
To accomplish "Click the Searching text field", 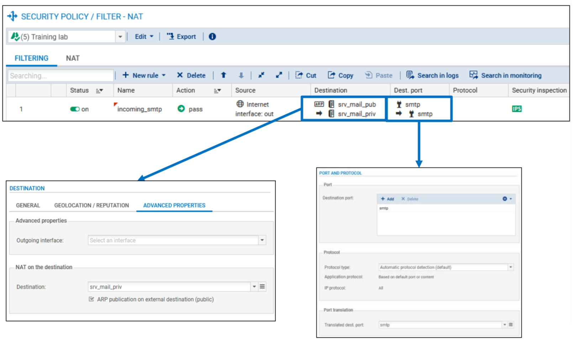I will pyautogui.click(x=61, y=76).
